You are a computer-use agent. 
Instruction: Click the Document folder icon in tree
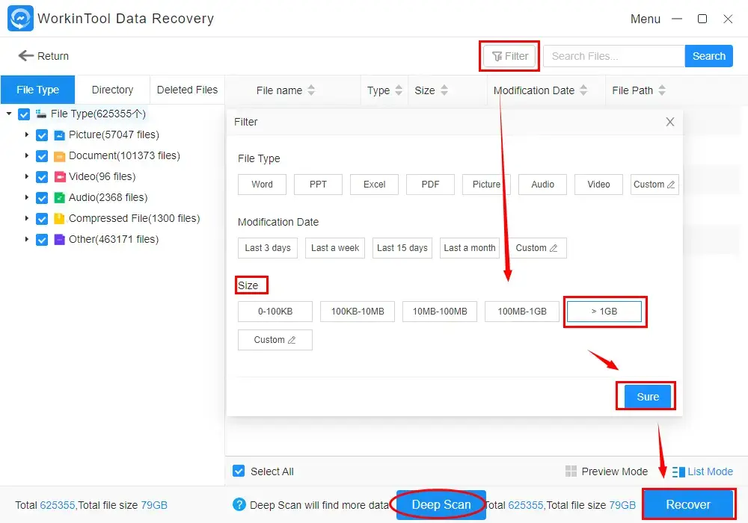coord(60,155)
